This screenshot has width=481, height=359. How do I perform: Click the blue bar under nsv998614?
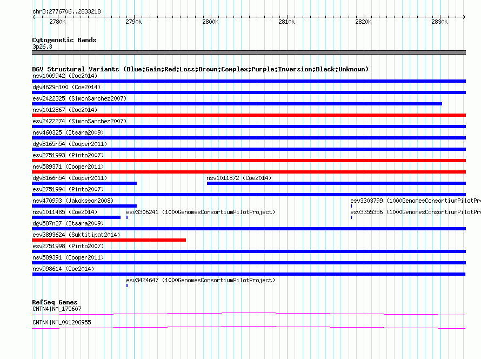coord(249,274)
